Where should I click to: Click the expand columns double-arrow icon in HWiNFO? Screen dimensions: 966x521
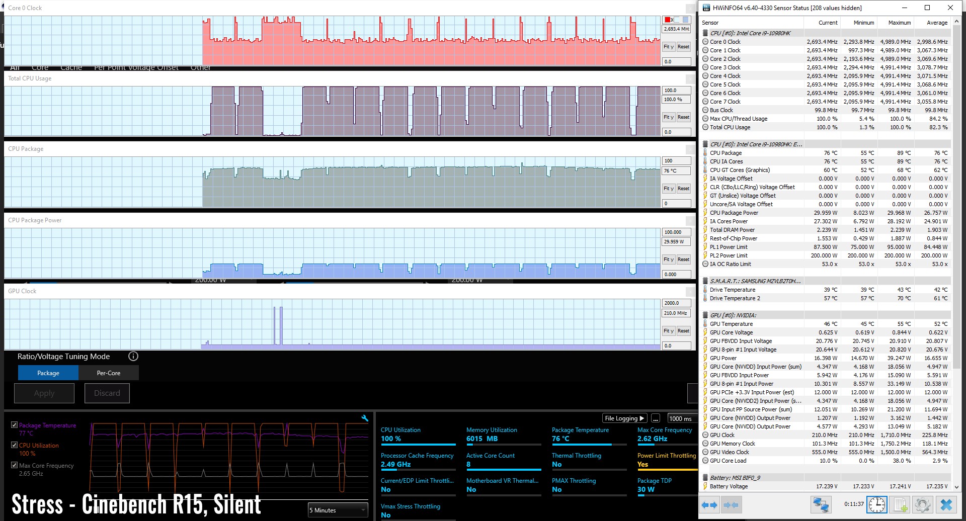point(709,505)
